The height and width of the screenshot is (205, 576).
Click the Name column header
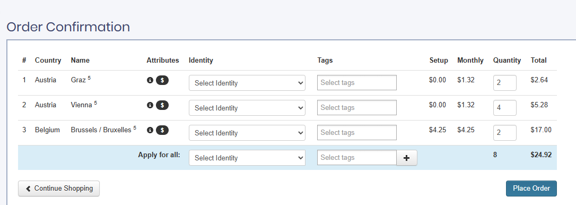(80, 61)
